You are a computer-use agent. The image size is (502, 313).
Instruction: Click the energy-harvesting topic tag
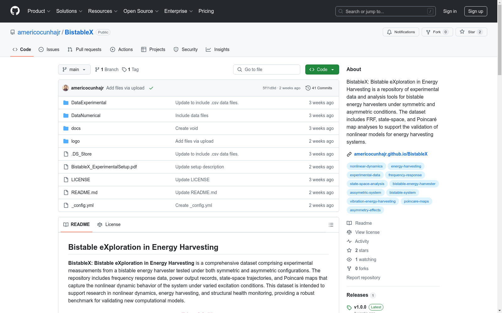point(406,166)
